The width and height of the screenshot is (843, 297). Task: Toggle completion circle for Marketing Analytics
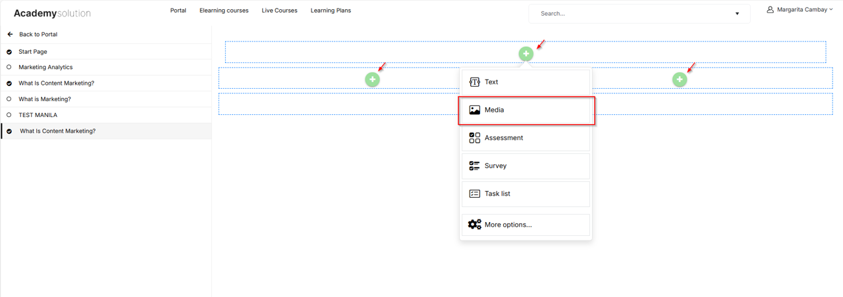pyautogui.click(x=9, y=67)
